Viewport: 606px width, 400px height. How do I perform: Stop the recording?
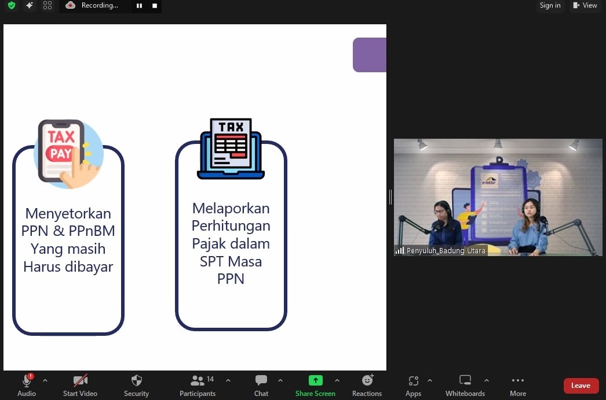tap(154, 6)
